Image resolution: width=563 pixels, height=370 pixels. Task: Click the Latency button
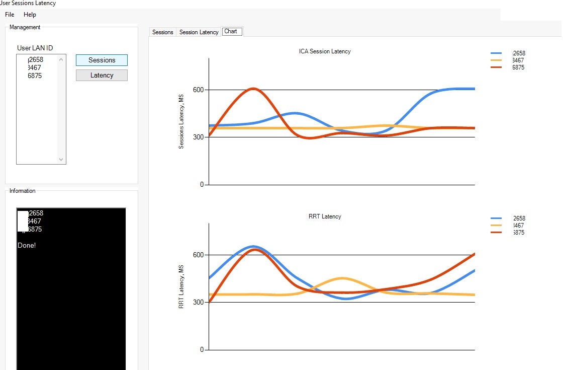click(102, 75)
